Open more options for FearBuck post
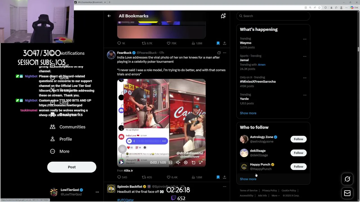The image size is (360, 202). tap(224, 53)
